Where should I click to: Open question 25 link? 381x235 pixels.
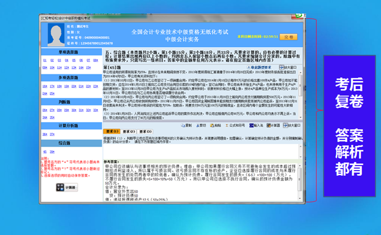tap(52, 93)
